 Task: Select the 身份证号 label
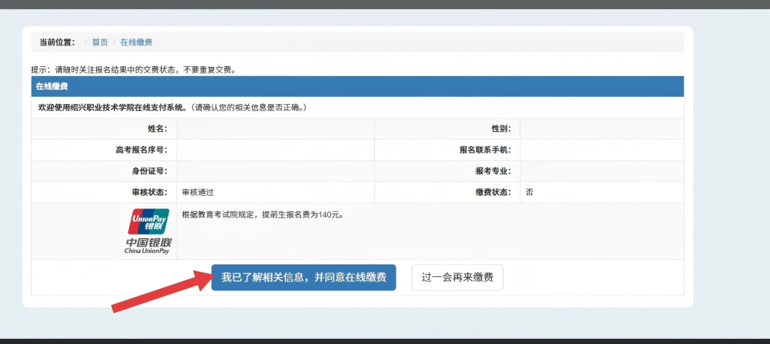pos(150,172)
